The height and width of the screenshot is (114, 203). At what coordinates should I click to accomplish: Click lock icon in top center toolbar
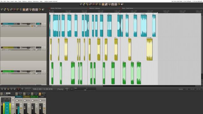[x=122, y=4]
